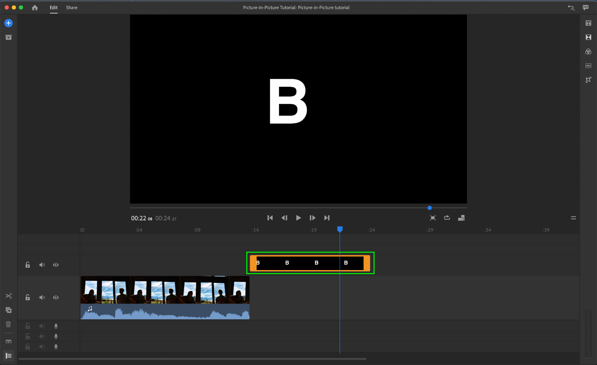Click the horizontal timeline scrollbar

pos(192,359)
